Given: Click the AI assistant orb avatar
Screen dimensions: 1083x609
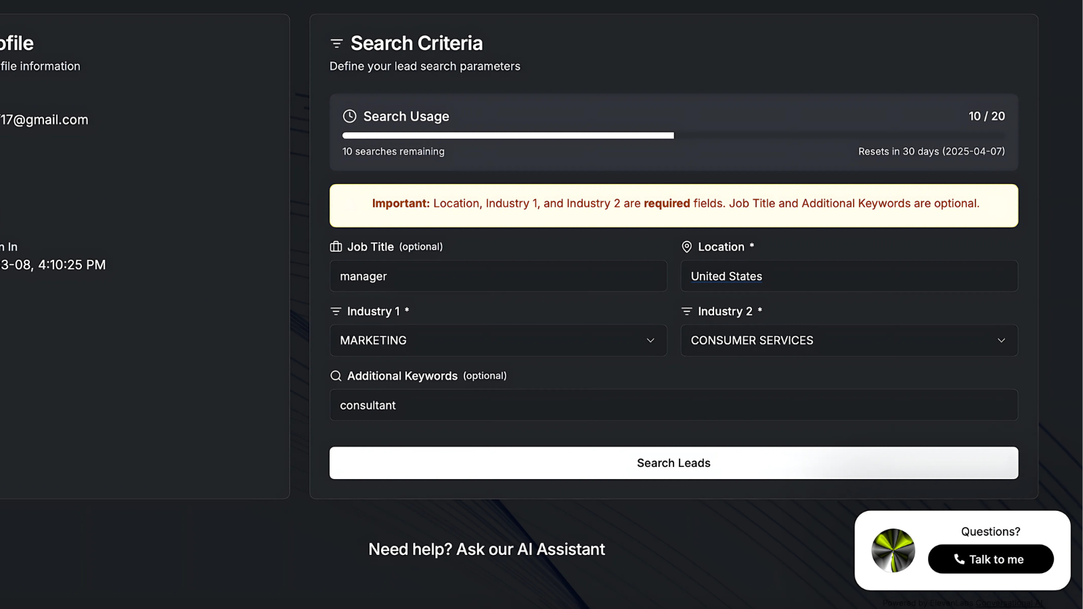Looking at the screenshot, I should [893, 551].
